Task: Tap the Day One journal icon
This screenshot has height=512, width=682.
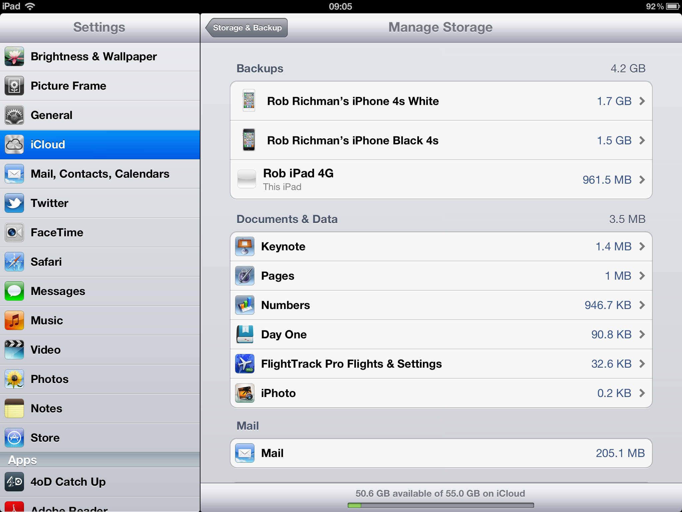Action: [245, 334]
